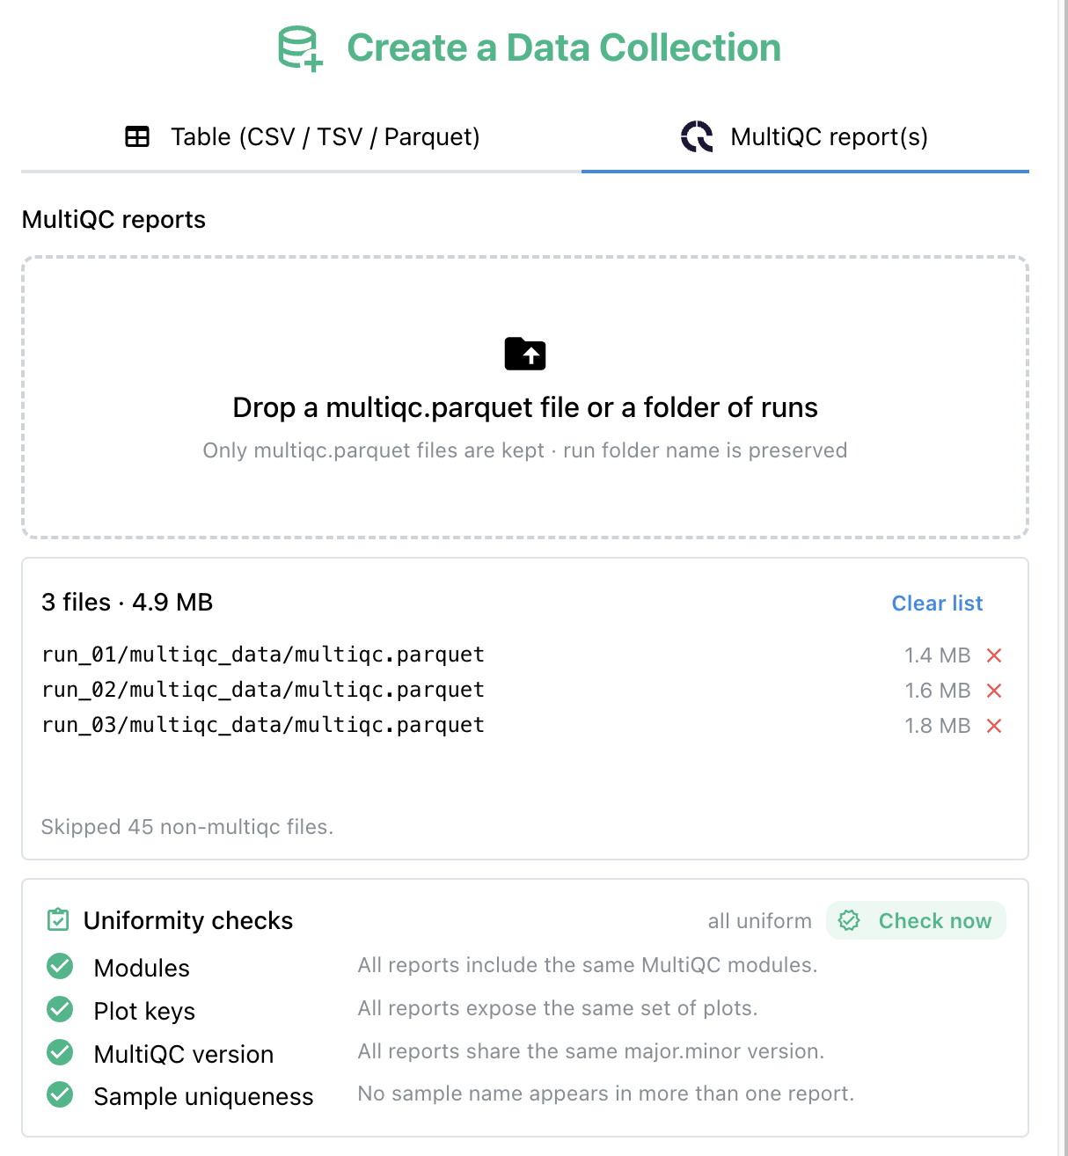This screenshot has width=1068, height=1156.
Task: Click the green check icon beside Plot keys
Action: [x=60, y=1009]
